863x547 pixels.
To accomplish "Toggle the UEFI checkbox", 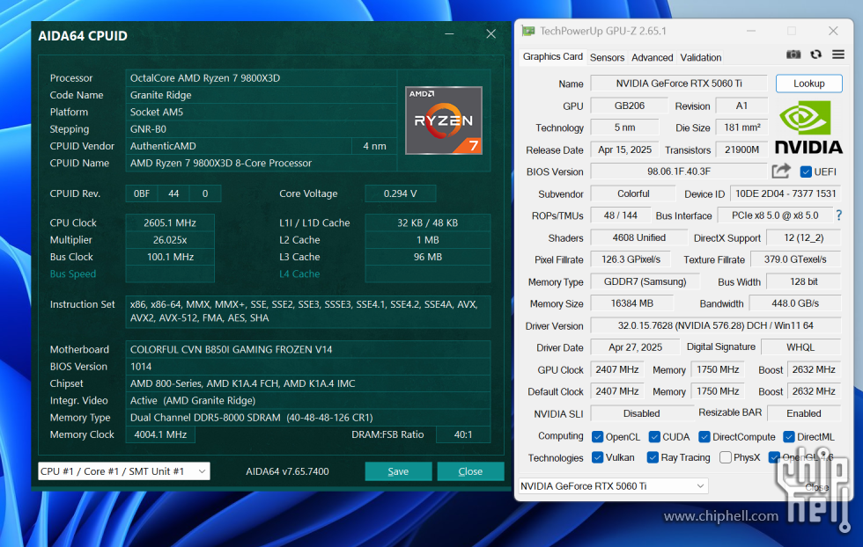I will [806, 172].
